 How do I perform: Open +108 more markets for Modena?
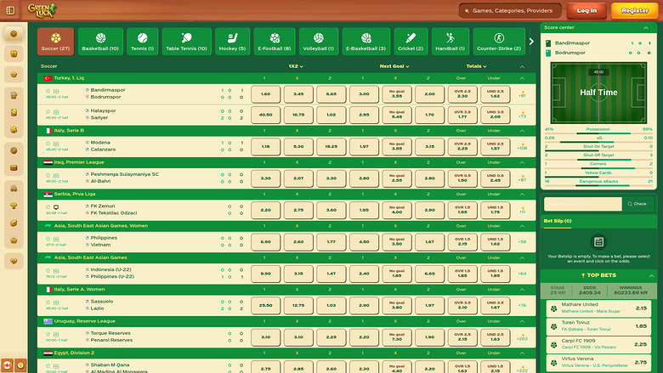click(523, 147)
